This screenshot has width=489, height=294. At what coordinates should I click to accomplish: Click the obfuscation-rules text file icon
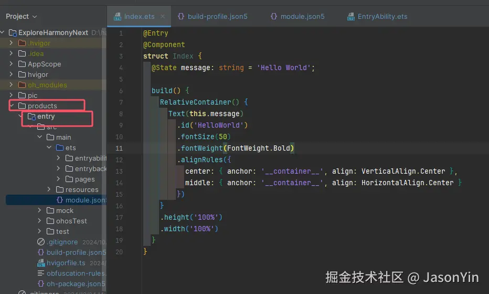pos(41,273)
